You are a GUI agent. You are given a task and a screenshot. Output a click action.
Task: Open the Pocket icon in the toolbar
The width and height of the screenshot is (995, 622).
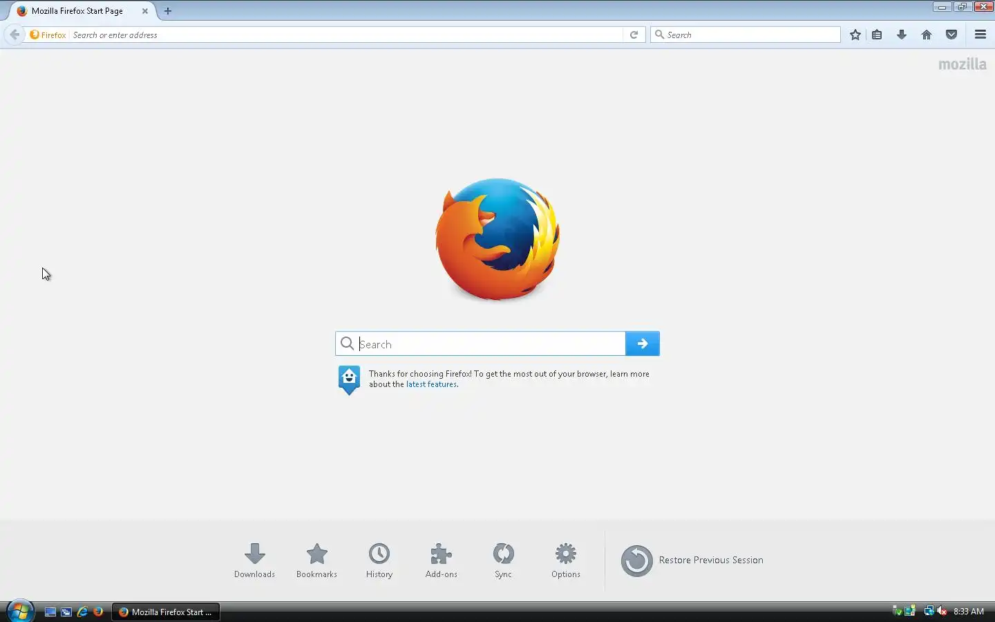pos(951,35)
